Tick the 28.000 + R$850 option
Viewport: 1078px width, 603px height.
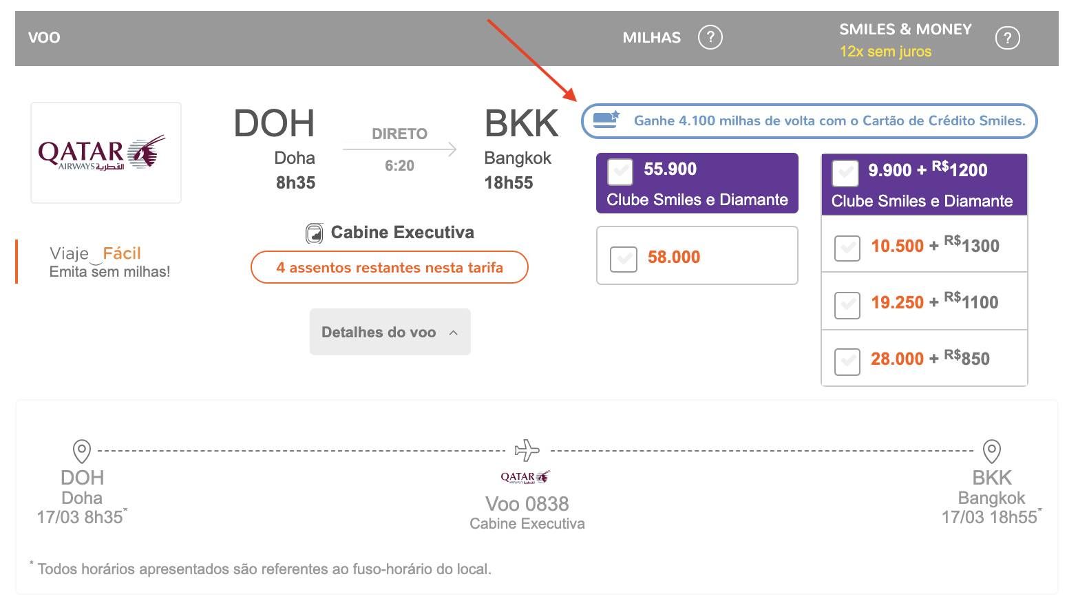point(847,361)
